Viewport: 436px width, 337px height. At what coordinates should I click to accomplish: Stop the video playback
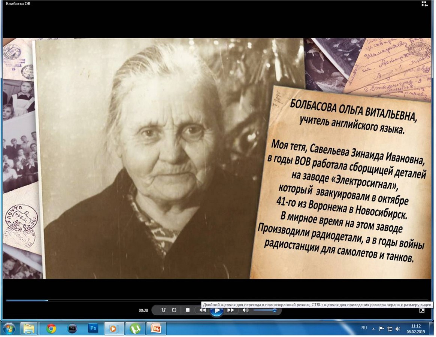pyautogui.click(x=188, y=310)
